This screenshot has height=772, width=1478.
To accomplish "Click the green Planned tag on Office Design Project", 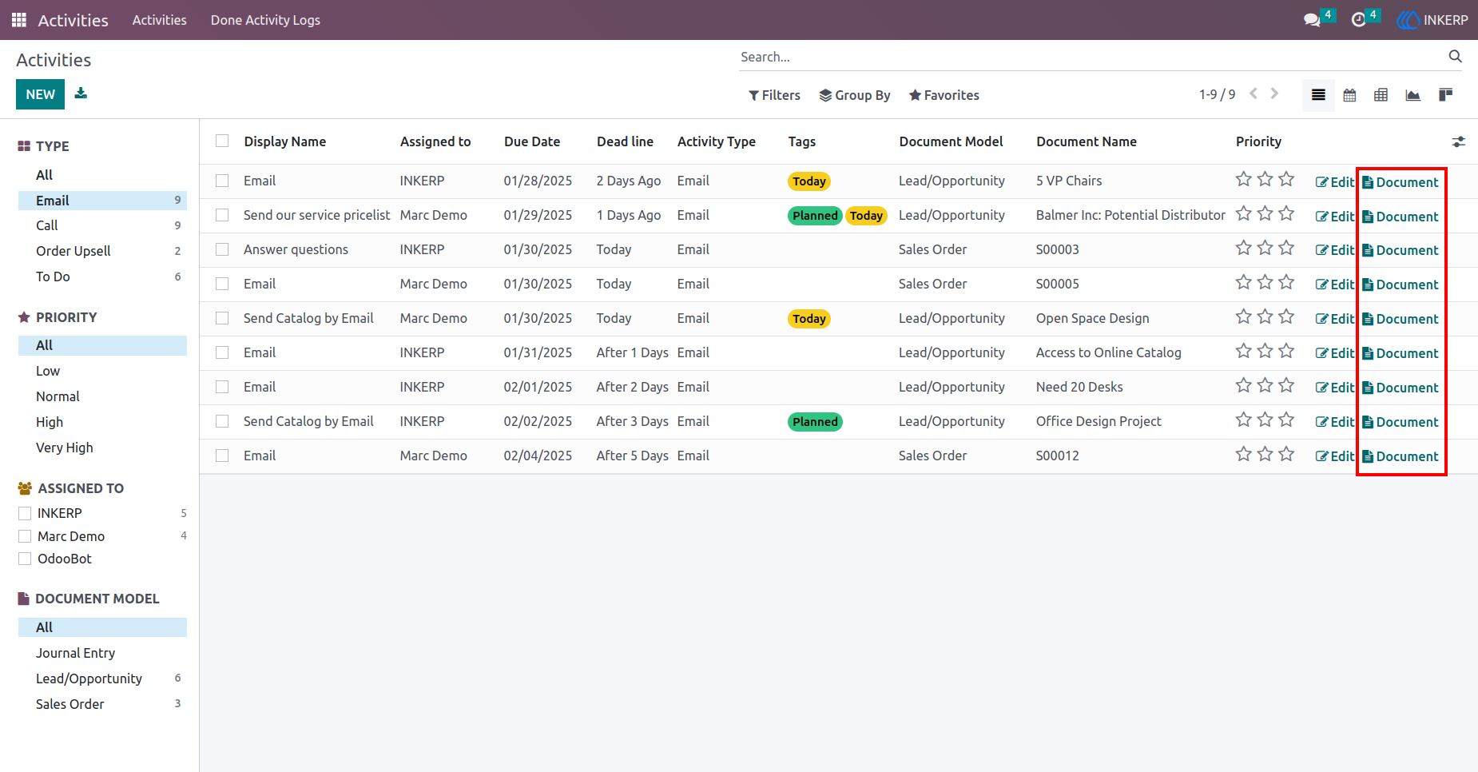I will coord(815,422).
